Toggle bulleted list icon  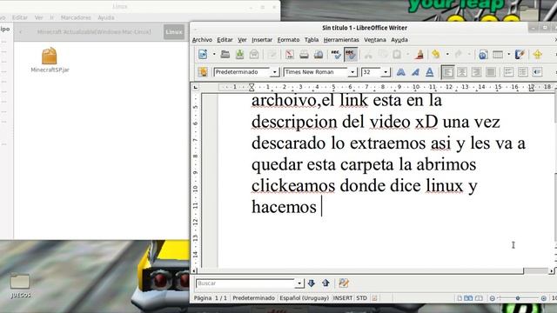[522, 72]
